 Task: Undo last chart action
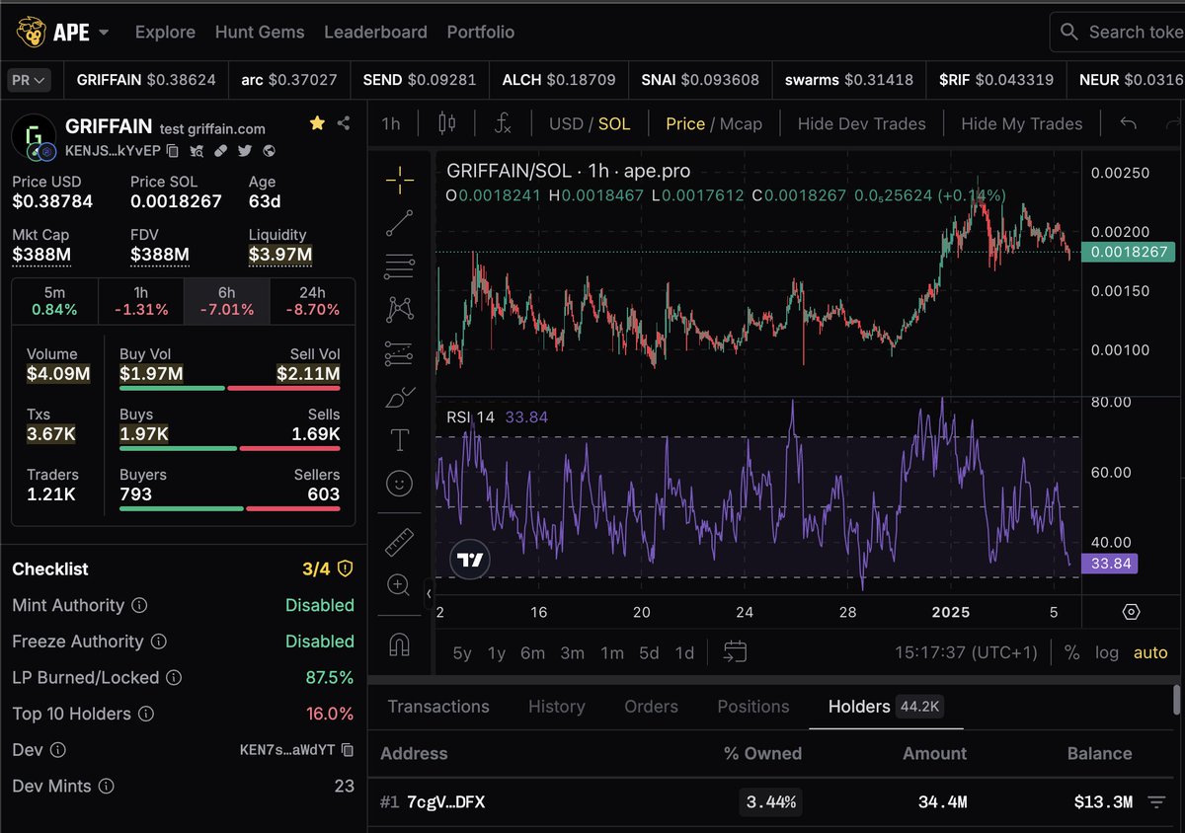(1129, 123)
